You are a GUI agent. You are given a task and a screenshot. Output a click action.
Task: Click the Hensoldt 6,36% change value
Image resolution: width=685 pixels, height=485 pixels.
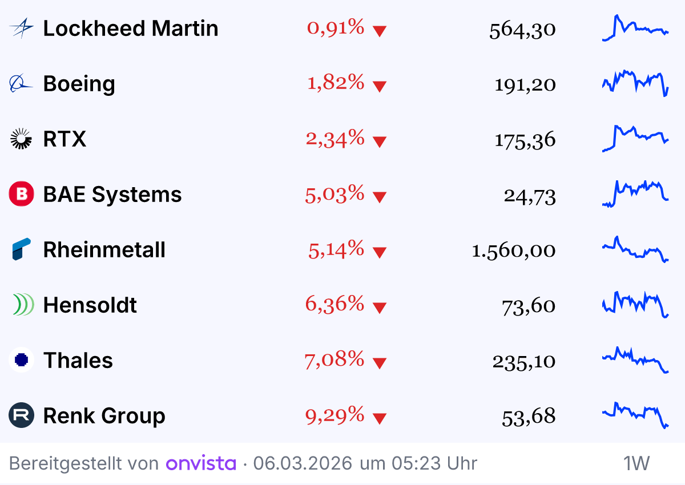(335, 304)
